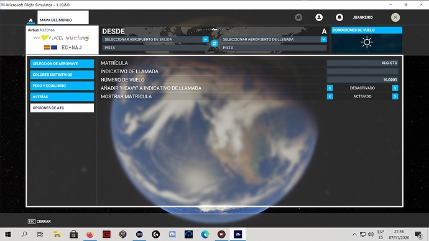Click left arrow for Heavy callsign option

click(x=330, y=88)
